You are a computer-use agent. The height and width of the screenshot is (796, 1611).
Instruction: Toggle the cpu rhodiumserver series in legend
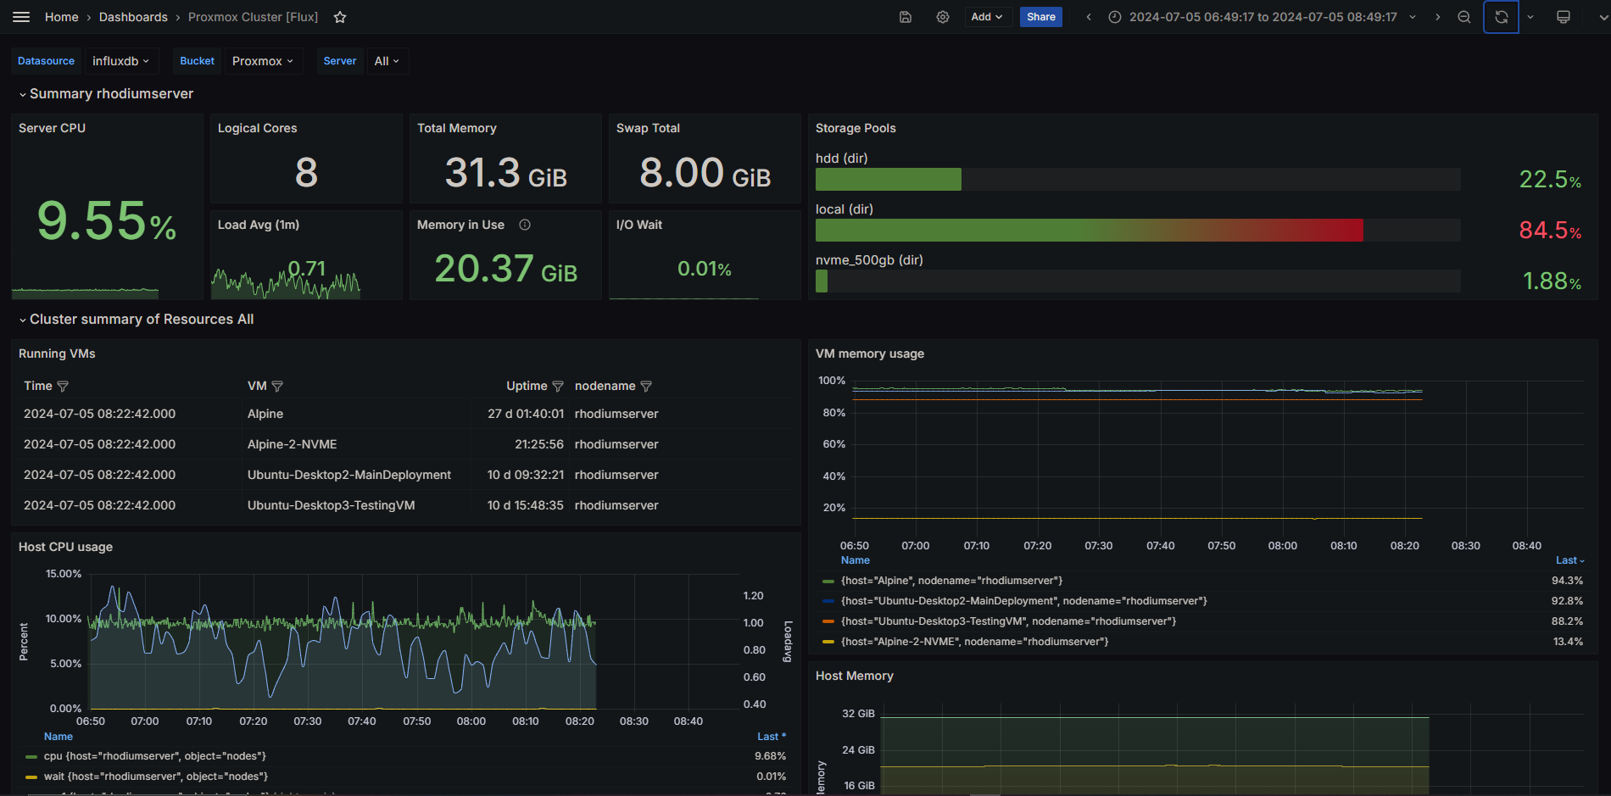point(155,756)
